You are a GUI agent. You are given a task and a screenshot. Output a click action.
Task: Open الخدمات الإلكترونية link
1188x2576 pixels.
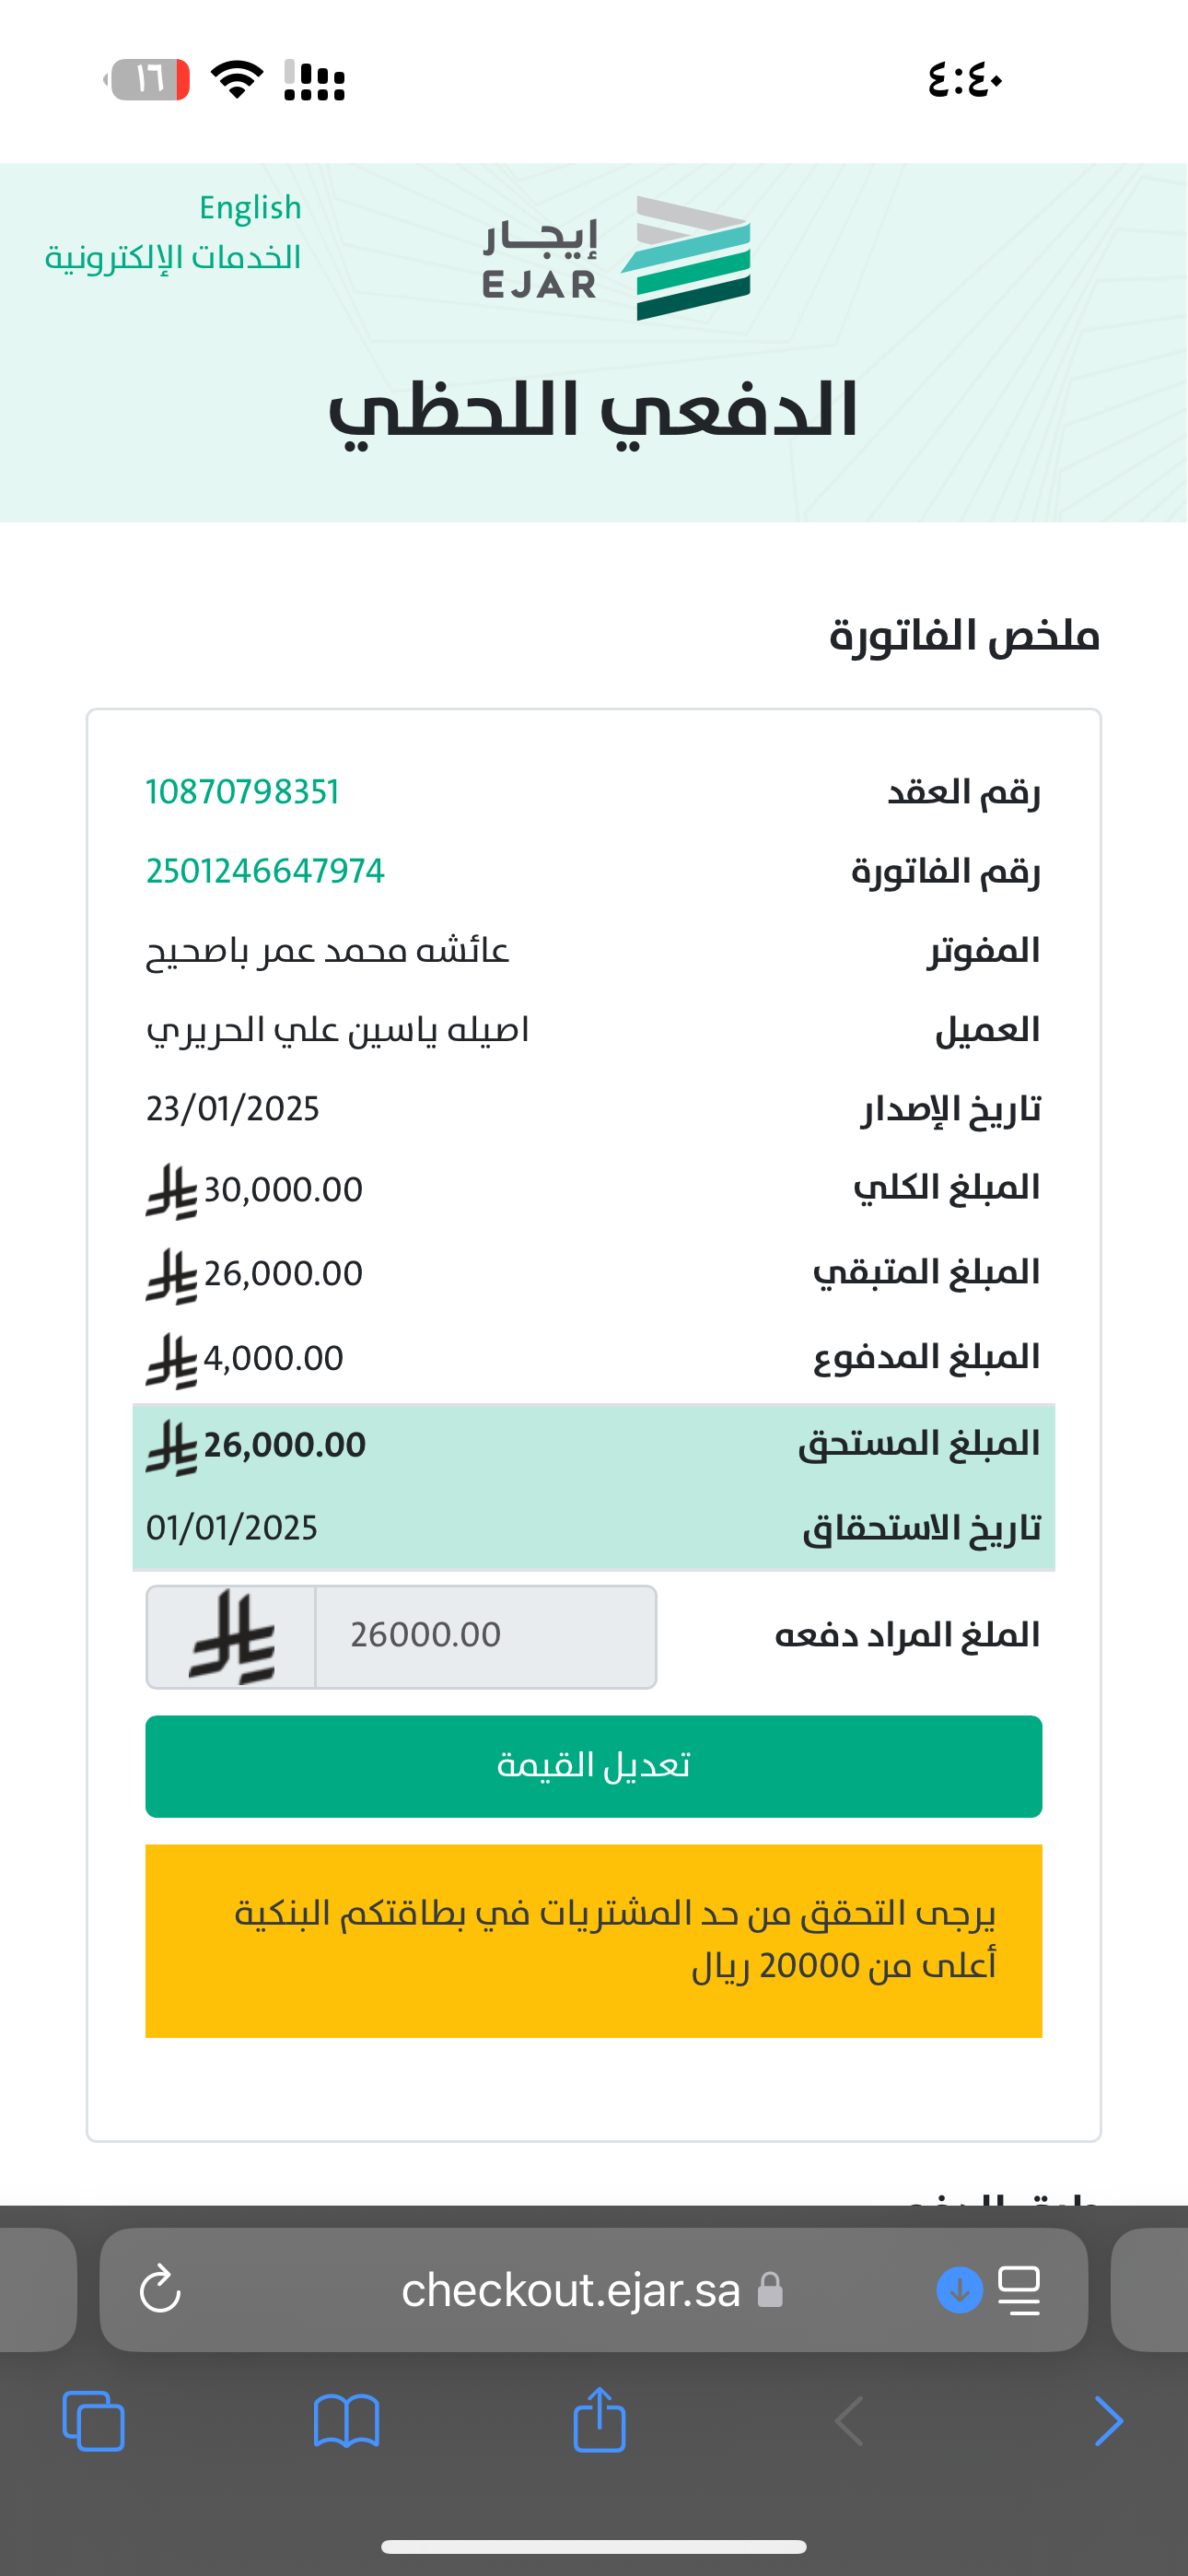pyautogui.click(x=173, y=258)
